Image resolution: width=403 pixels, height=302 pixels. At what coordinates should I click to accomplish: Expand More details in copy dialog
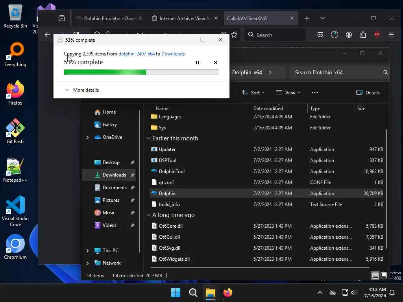[x=82, y=90]
